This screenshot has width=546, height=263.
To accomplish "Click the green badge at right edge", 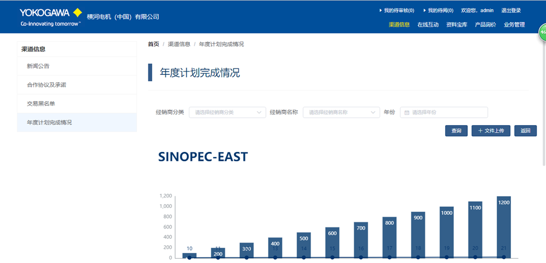I will 542,32.
